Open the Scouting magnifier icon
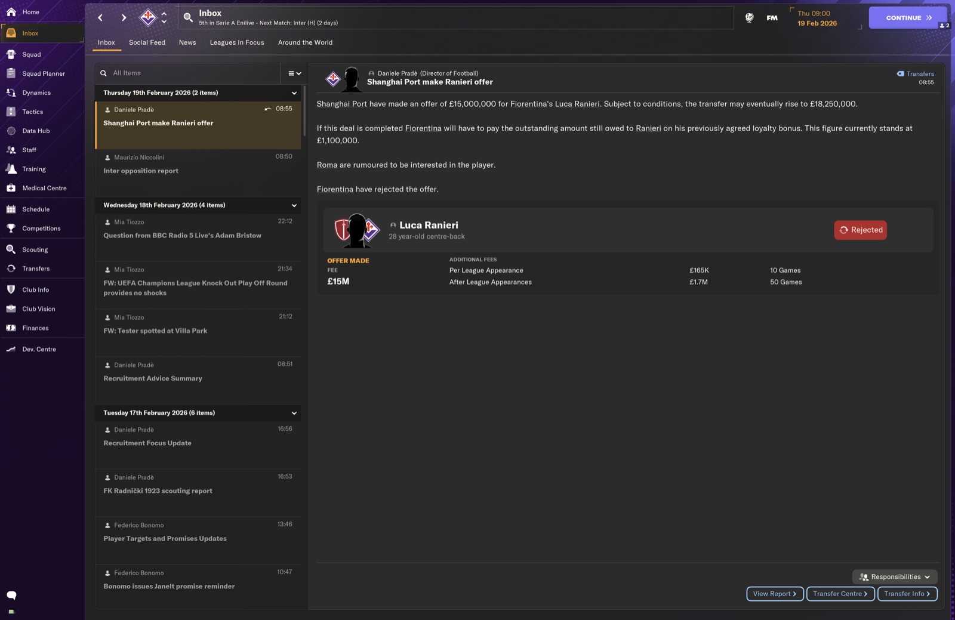The height and width of the screenshot is (620, 955). coord(11,249)
